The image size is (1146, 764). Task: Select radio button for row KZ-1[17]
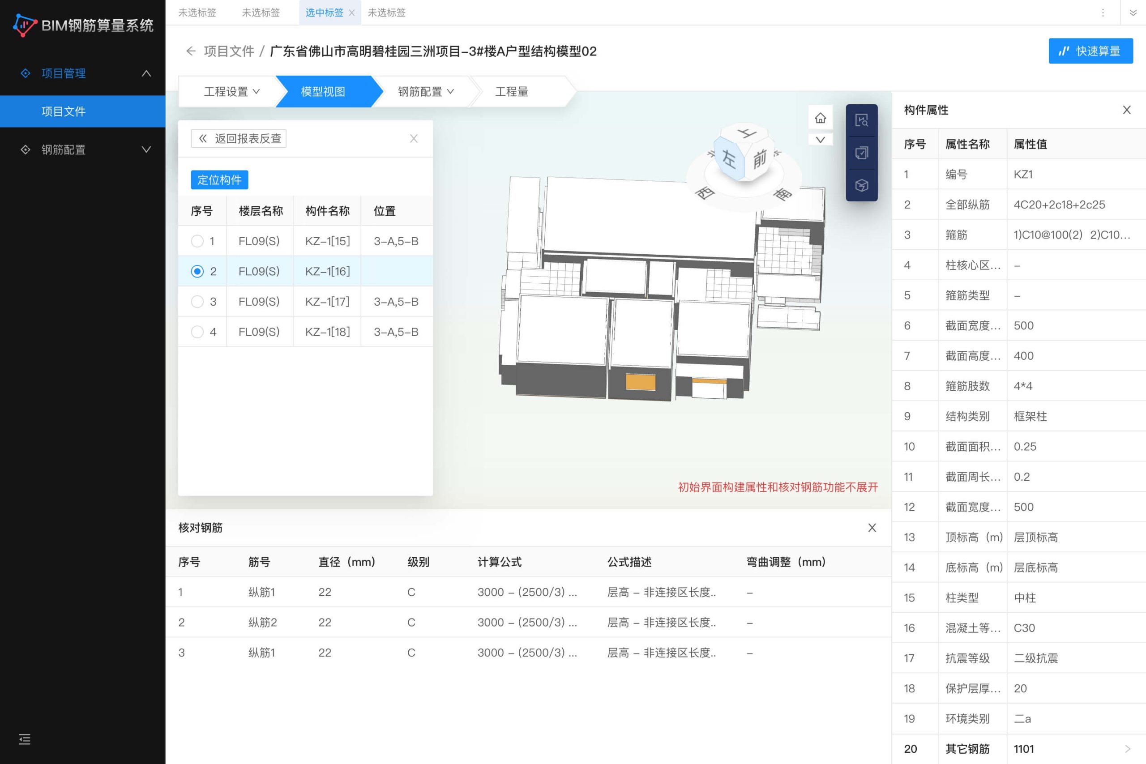tap(197, 302)
